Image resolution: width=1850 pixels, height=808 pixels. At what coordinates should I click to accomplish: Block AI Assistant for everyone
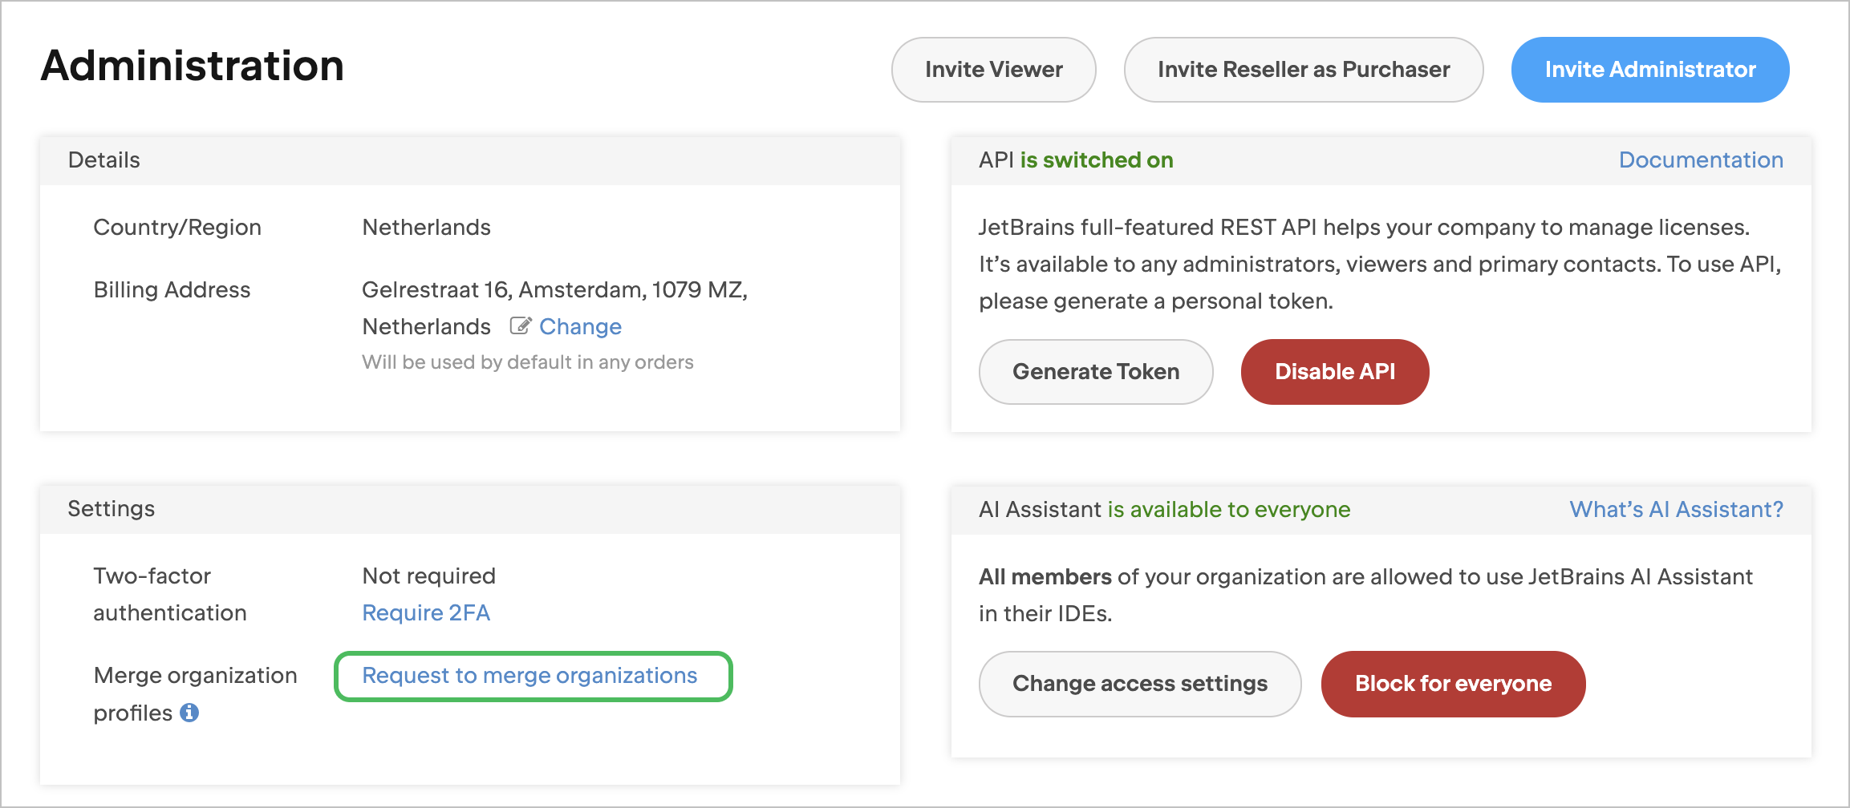(1452, 684)
